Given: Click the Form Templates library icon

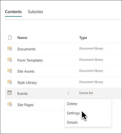Looking at the screenshot, I should (x=10, y=59).
